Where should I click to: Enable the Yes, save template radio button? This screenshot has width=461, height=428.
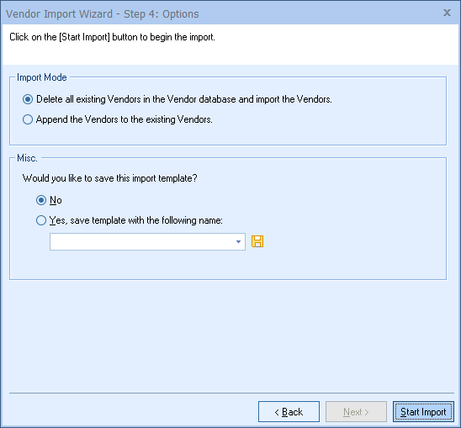(x=41, y=220)
